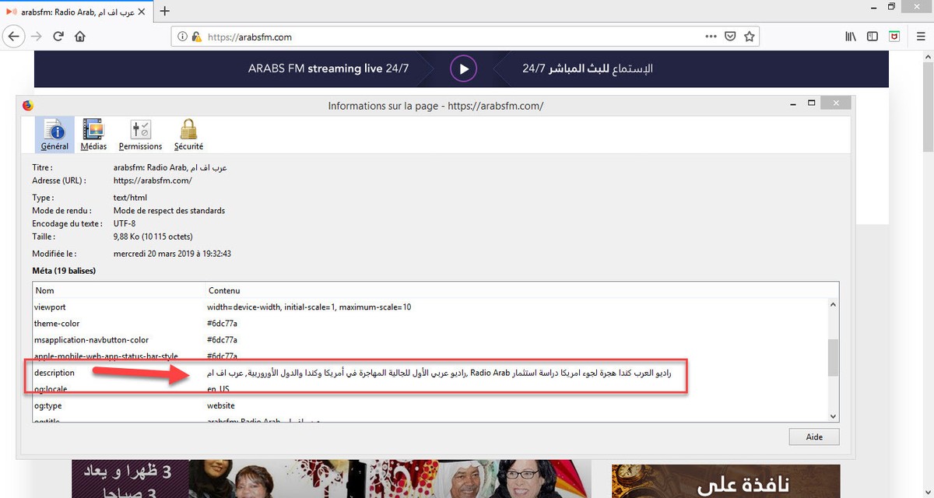Click the website value of og:type
The height and width of the screenshot is (498, 934).
pos(220,405)
